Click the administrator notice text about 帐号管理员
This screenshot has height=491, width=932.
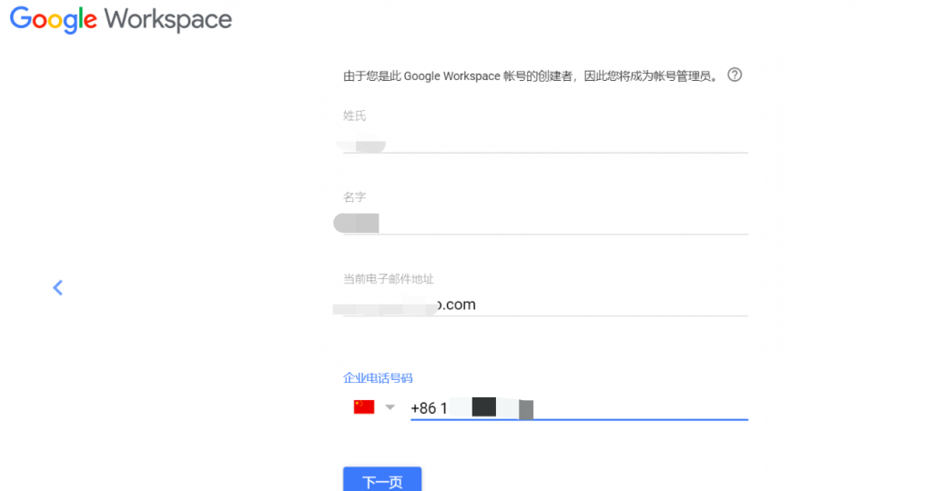pyautogui.click(x=532, y=76)
